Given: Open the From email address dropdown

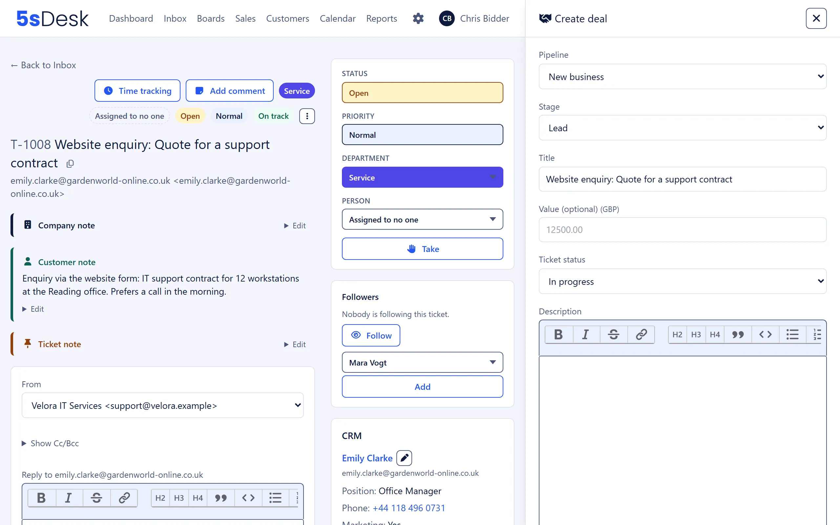Looking at the screenshot, I should 162,405.
